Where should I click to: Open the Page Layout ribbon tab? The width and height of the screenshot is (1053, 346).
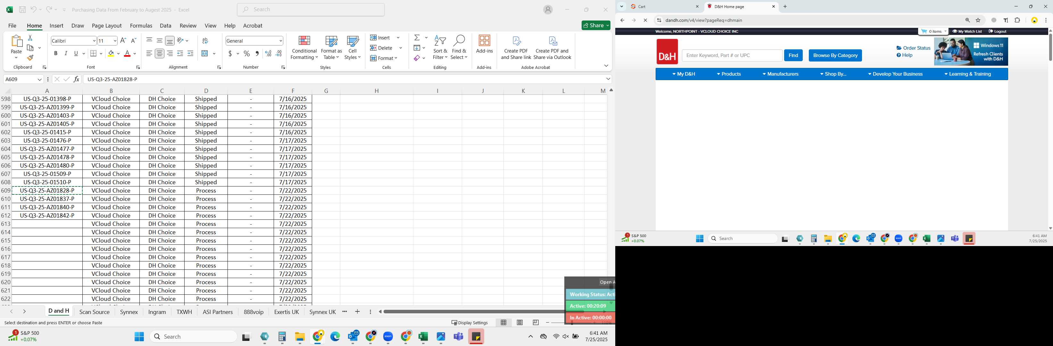coord(107,26)
